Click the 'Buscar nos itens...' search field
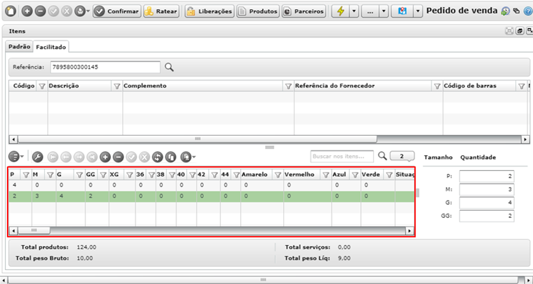This screenshot has height=284, width=533. tap(342, 157)
